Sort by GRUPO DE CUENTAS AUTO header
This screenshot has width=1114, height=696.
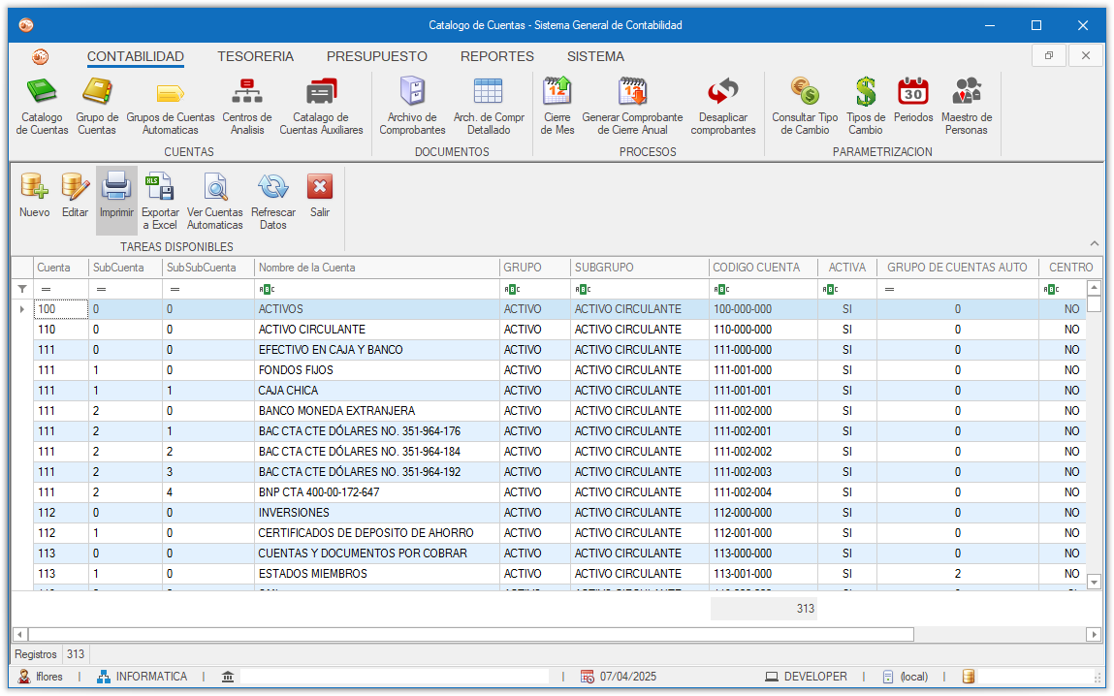pyautogui.click(x=958, y=268)
